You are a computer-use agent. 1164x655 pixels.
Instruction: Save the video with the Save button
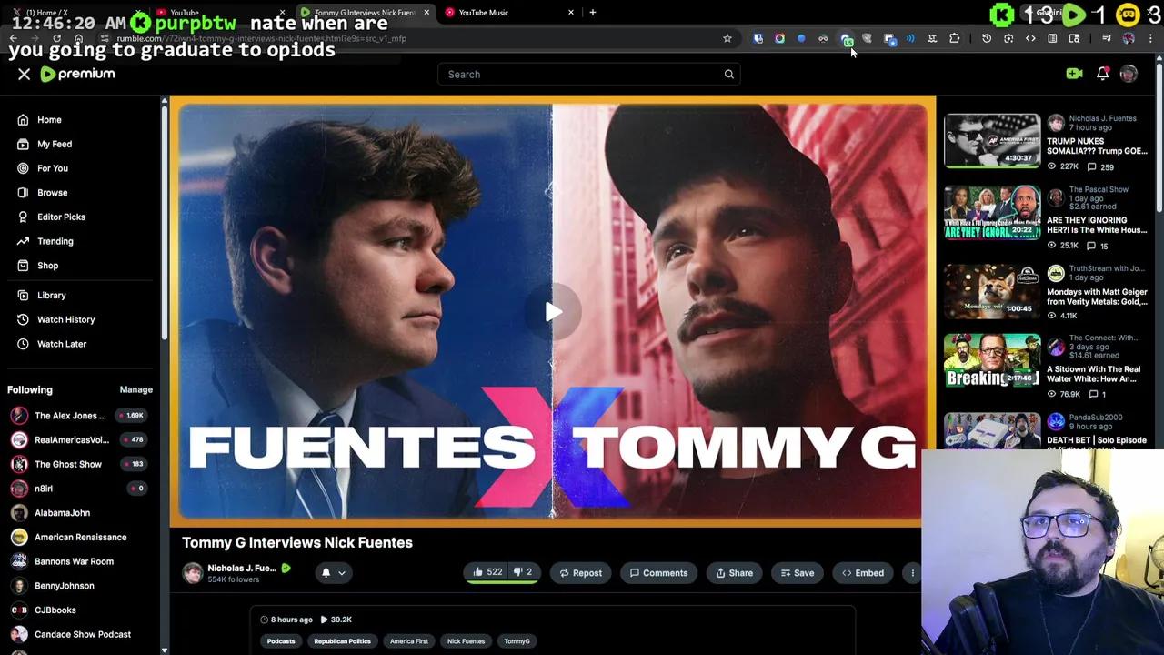pyautogui.click(x=798, y=573)
